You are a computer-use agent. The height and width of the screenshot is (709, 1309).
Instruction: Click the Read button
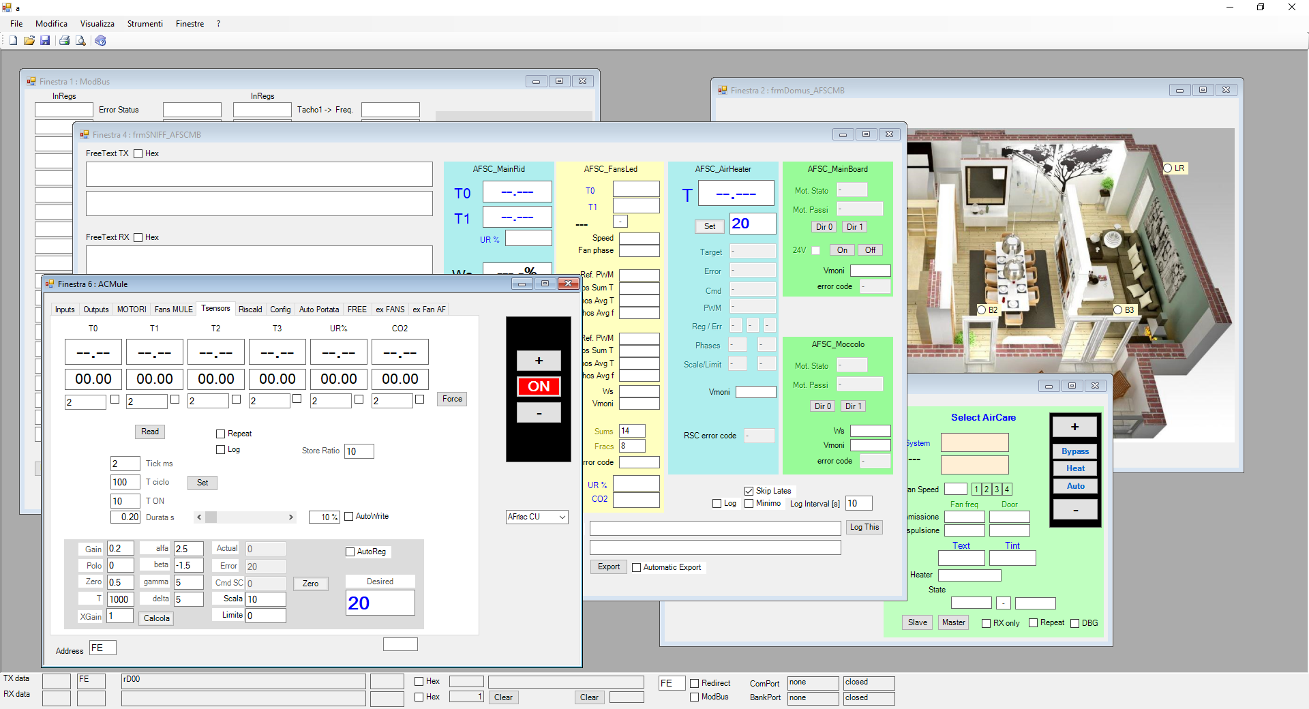click(x=150, y=432)
